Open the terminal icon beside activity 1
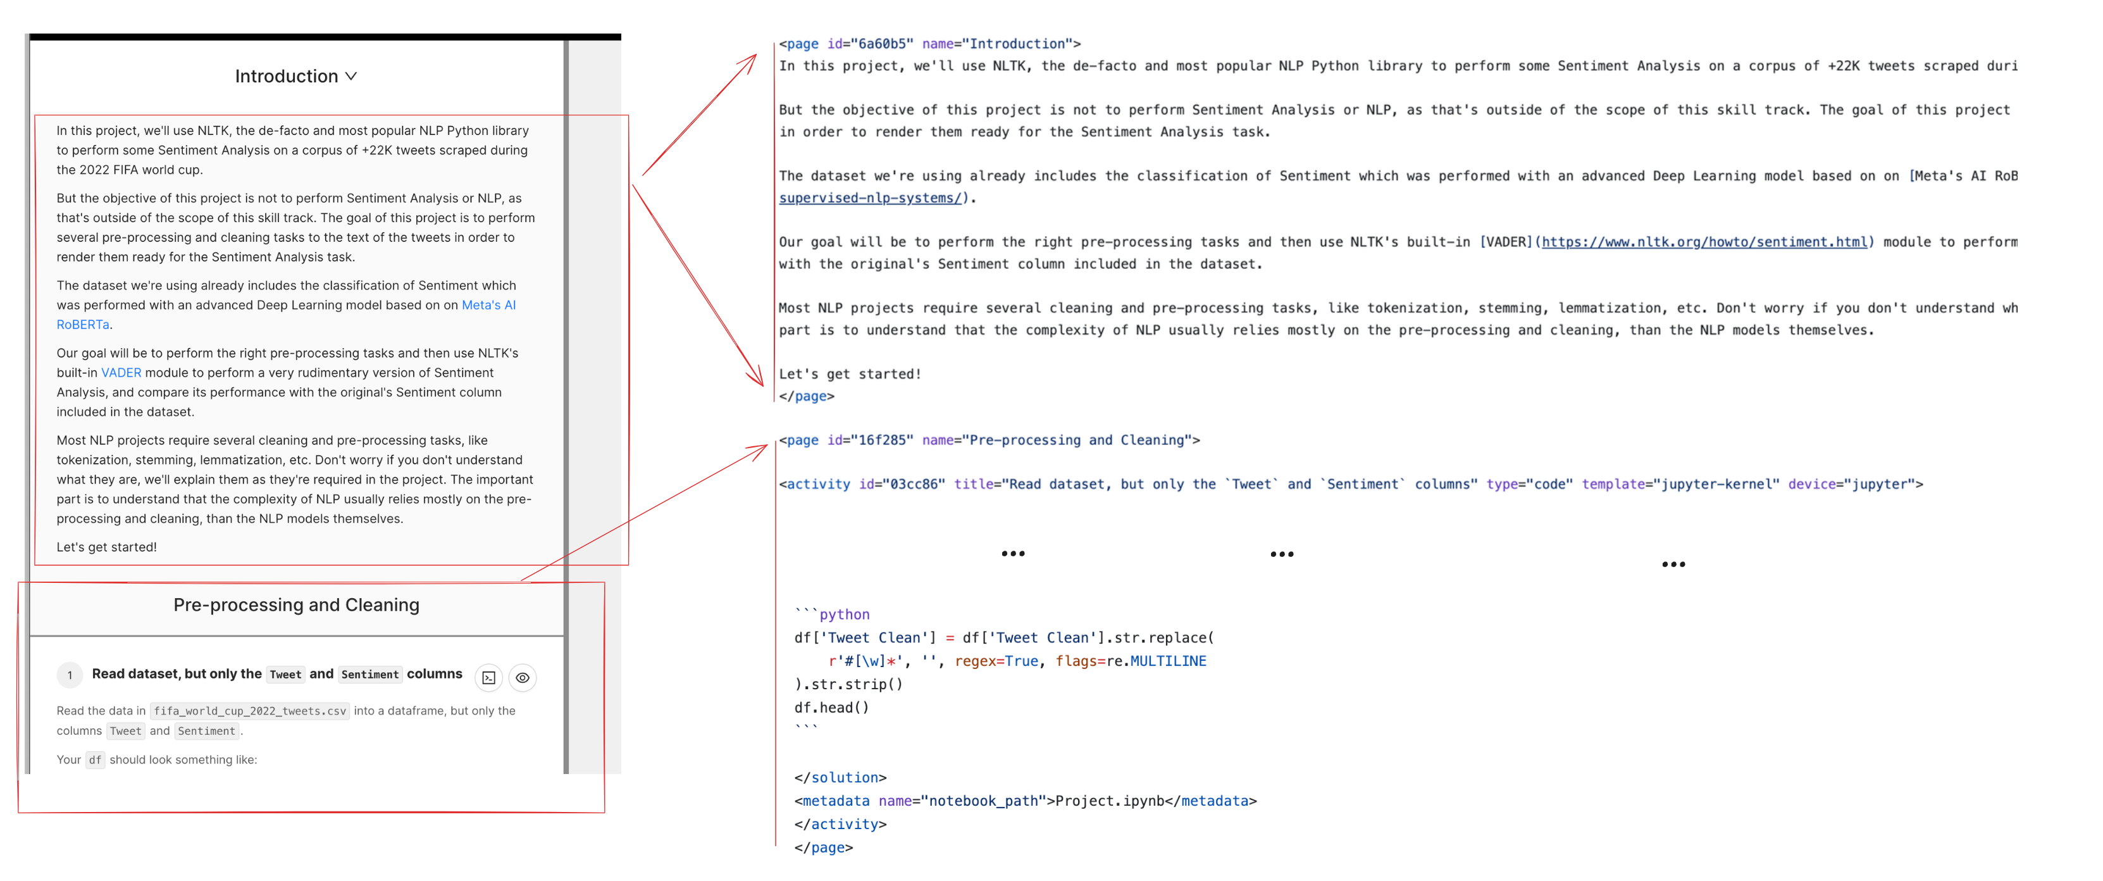 point(489,678)
